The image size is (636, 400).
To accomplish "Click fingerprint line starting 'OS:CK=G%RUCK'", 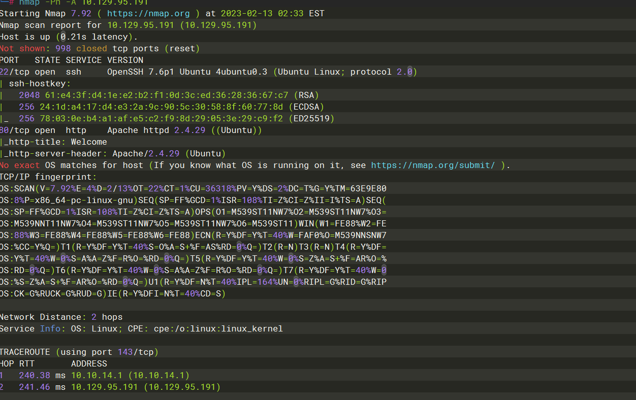I will pos(113,293).
